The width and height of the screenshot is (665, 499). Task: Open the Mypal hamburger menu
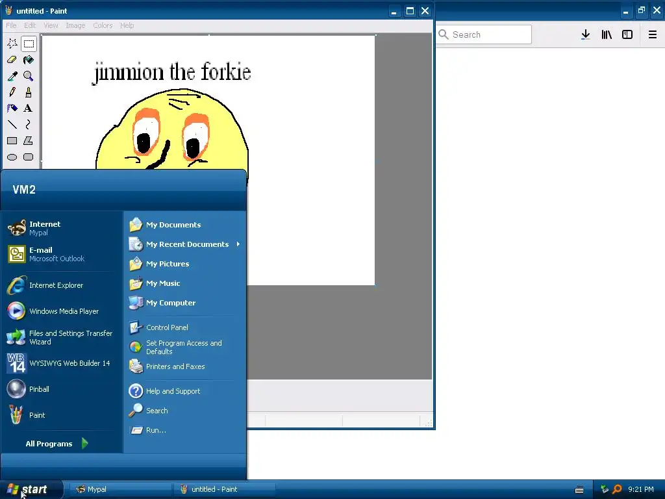point(653,35)
